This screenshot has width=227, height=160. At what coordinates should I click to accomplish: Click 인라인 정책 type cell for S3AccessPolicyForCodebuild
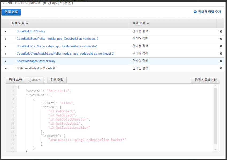pyautogui.click(x=140, y=68)
